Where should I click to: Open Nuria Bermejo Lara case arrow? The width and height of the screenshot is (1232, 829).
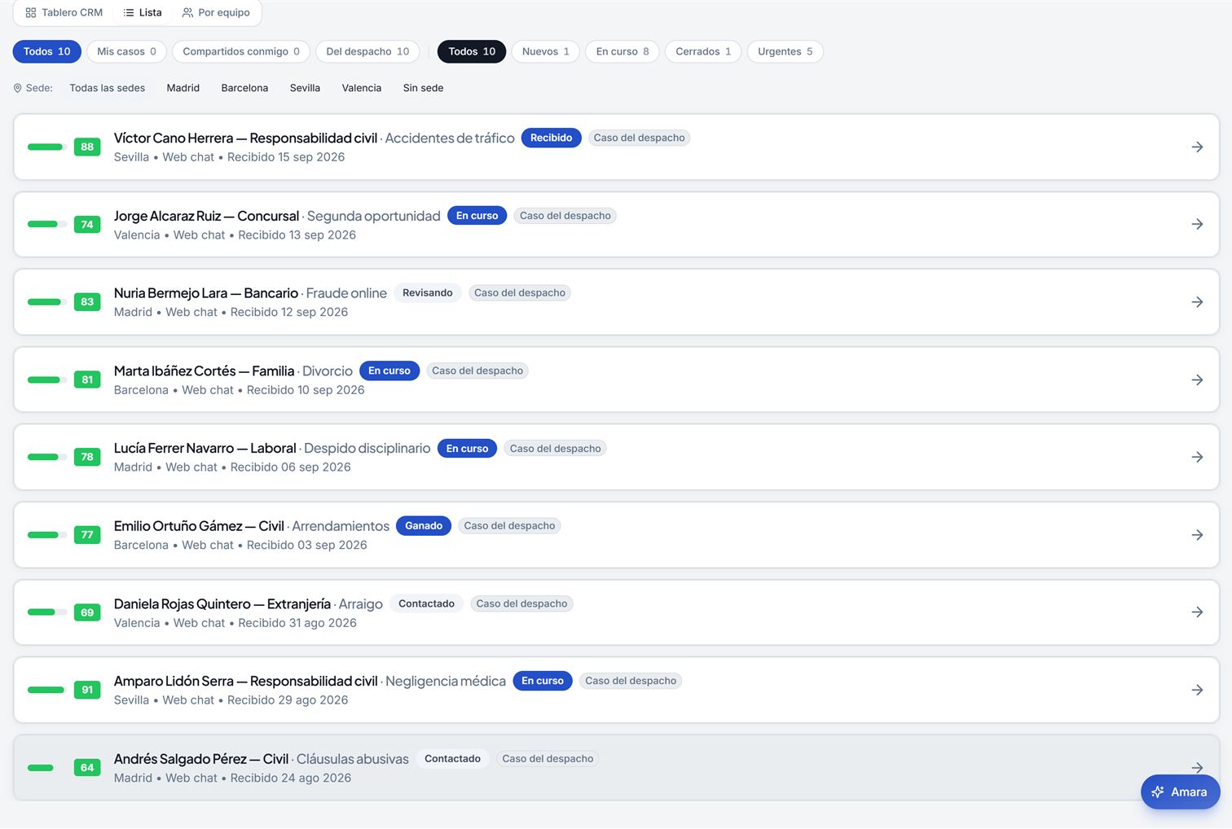point(1197,302)
